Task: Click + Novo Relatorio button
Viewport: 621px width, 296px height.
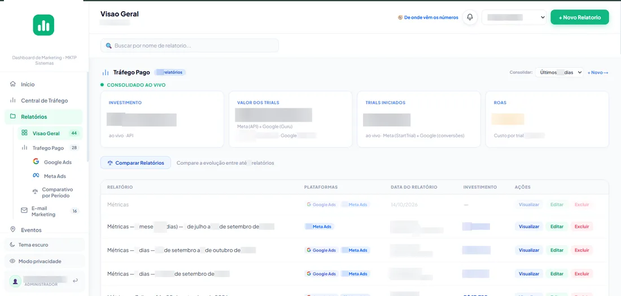Action: [x=580, y=17]
